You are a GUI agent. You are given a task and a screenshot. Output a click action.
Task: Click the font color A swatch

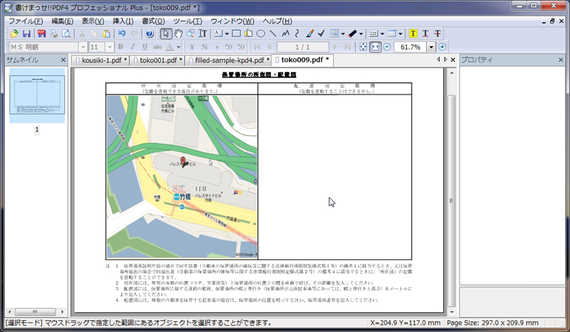170,47
